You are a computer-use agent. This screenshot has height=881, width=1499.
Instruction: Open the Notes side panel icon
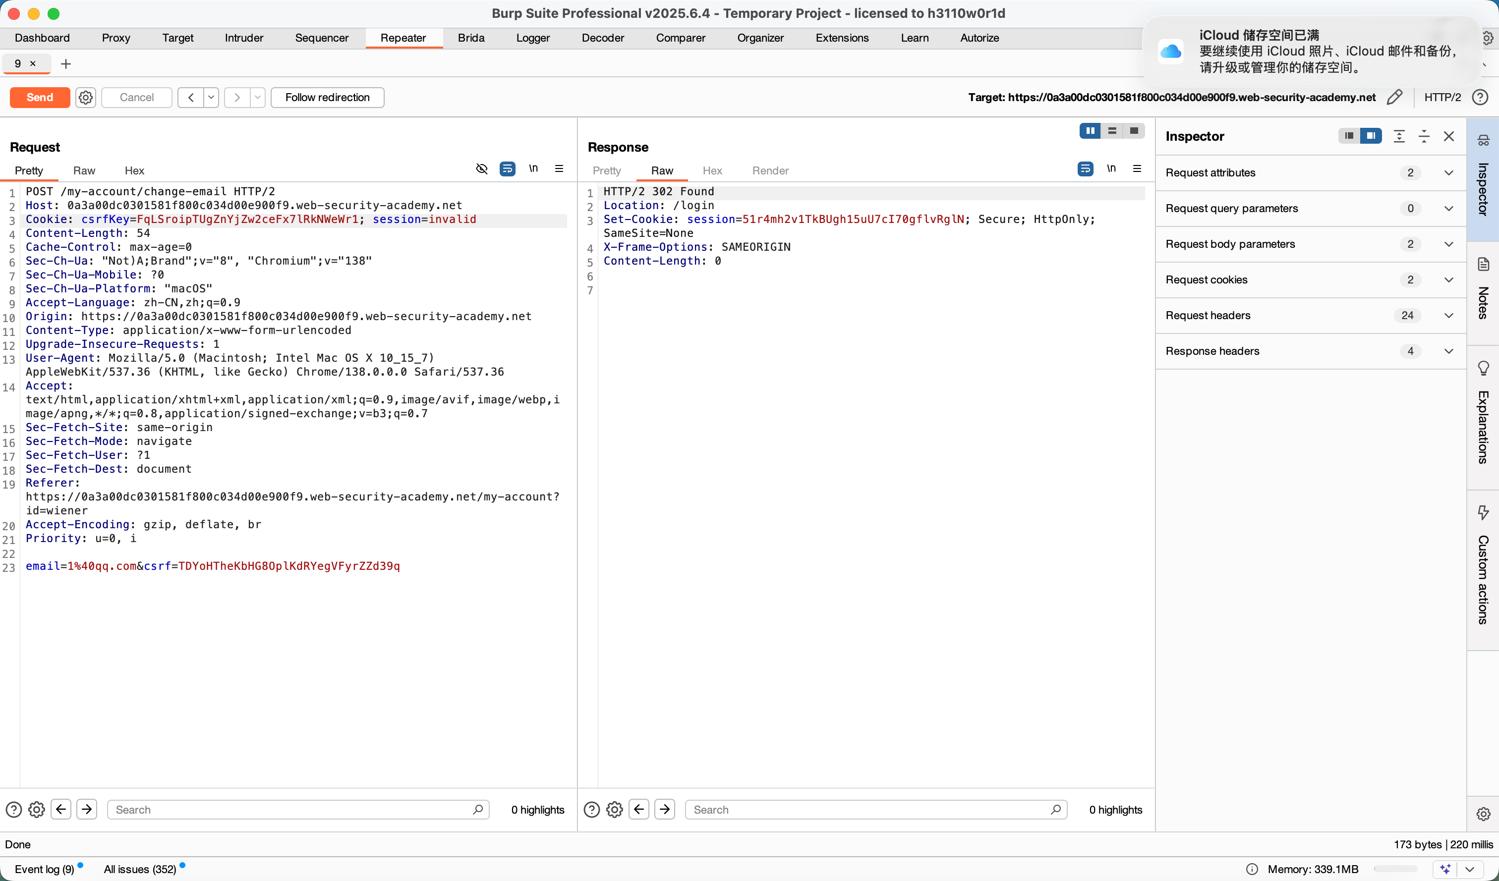tap(1483, 265)
